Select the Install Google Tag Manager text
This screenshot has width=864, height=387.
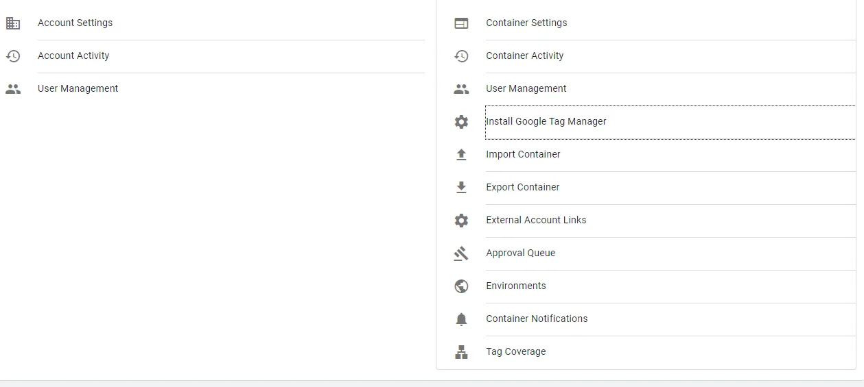(546, 121)
